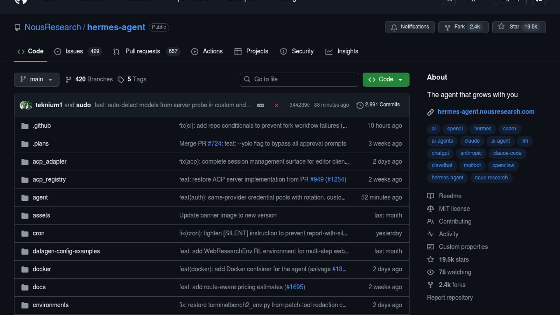
Task: View the 5 Tags list
Action: click(136, 79)
